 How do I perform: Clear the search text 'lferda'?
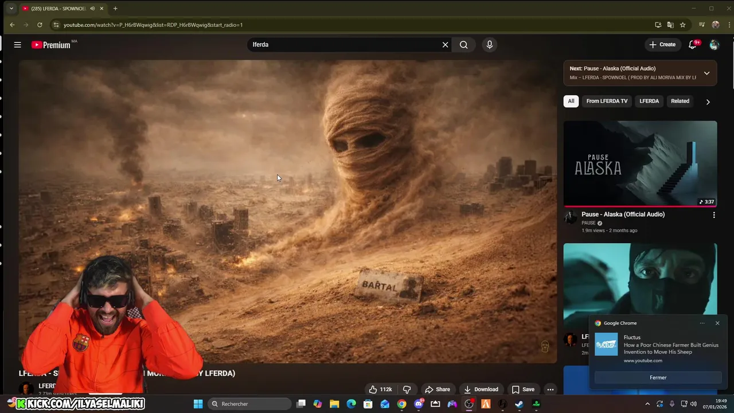(x=445, y=45)
